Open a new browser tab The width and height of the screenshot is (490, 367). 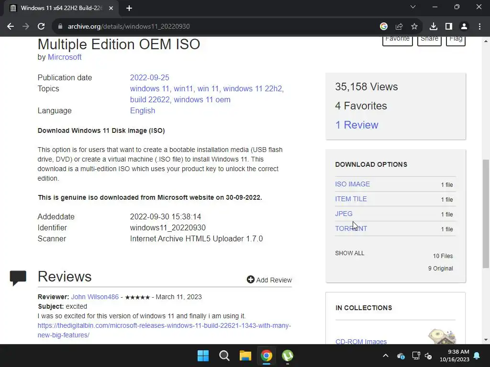[129, 8]
